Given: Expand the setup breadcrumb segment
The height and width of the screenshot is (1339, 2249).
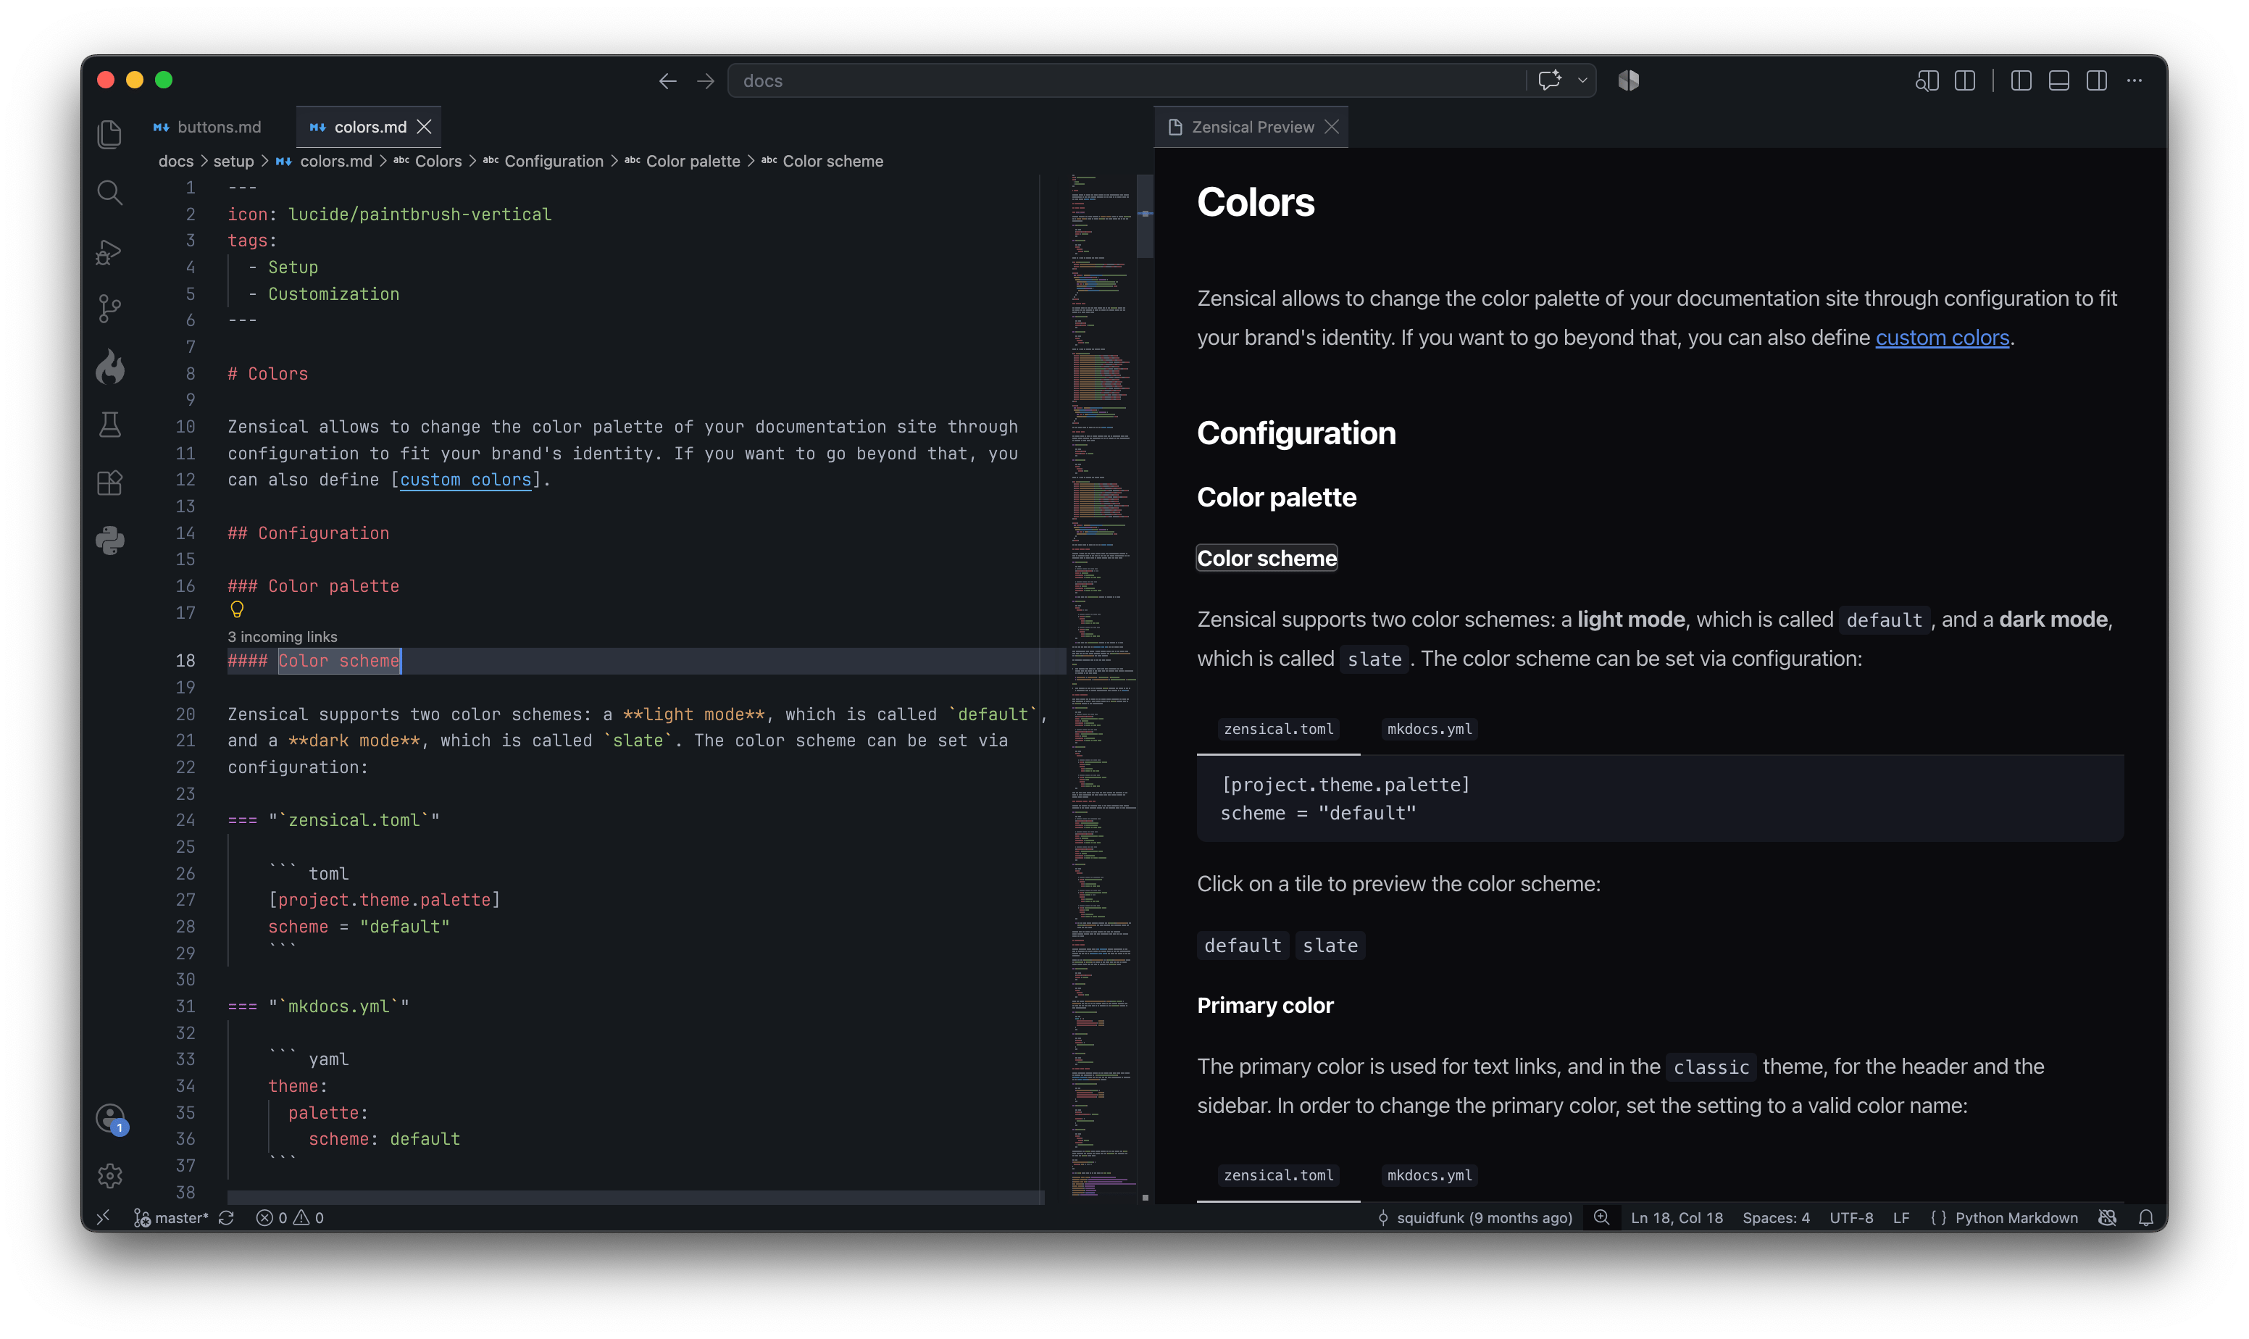Looking at the screenshot, I should (x=233, y=162).
